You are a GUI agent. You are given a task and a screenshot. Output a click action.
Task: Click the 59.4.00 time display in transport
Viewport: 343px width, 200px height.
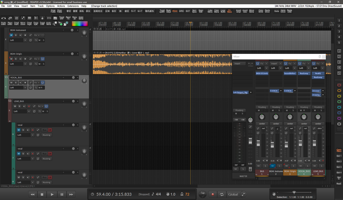click(x=103, y=194)
